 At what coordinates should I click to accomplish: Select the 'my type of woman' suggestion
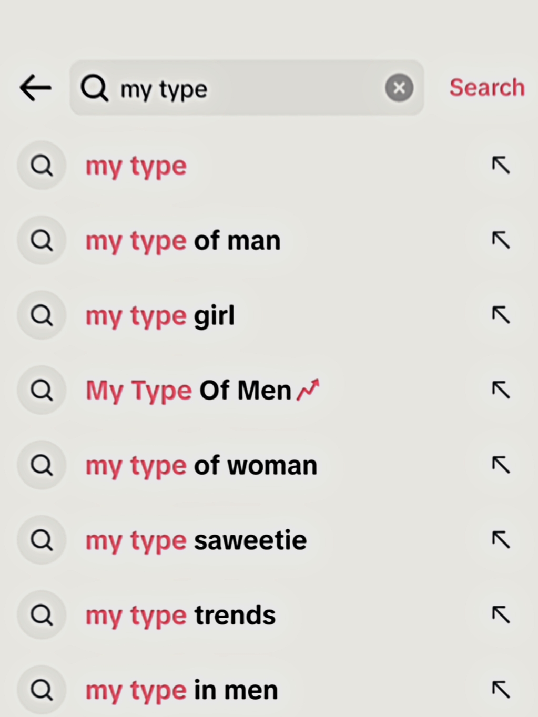(x=201, y=466)
